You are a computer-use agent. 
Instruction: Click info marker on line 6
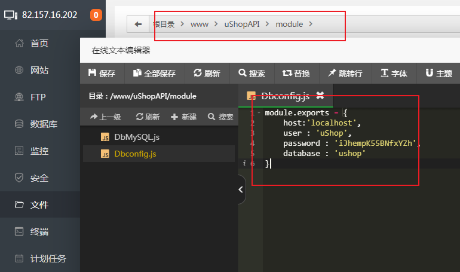[244, 163]
